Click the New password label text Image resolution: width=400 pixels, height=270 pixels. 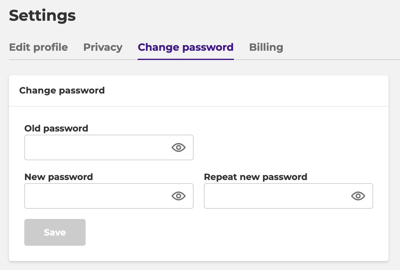click(59, 177)
